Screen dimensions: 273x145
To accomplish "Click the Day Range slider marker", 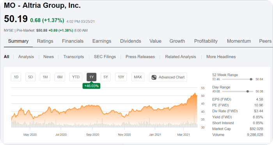I will 248,91.
